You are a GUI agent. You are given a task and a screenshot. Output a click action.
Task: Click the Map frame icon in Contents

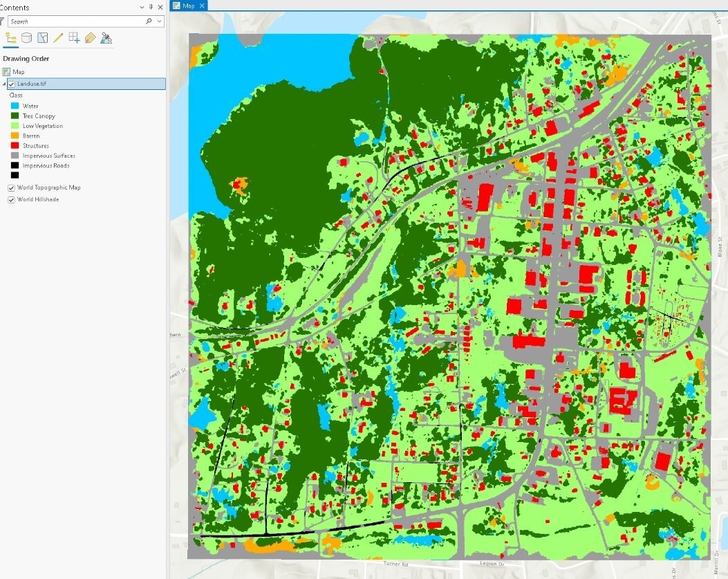point(6,71)
